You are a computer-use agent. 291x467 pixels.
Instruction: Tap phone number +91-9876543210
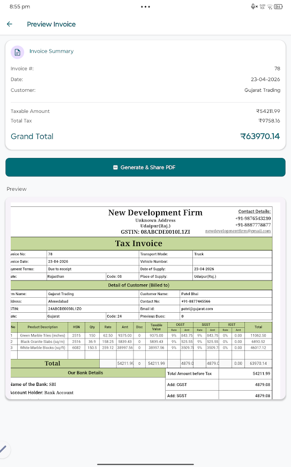click(x=253, y=218)
